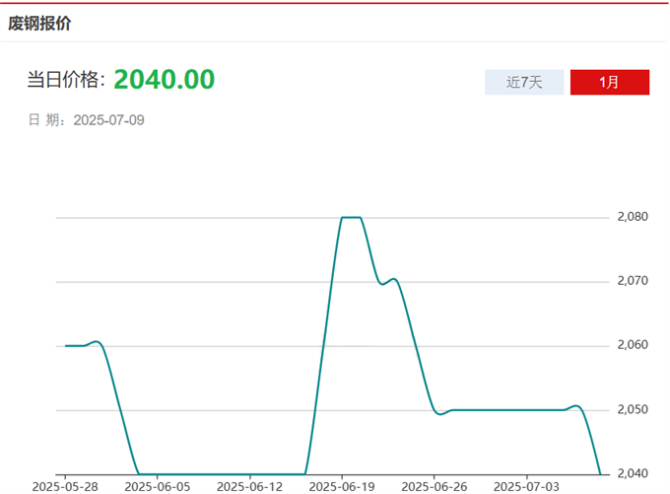Click the 2025-07-03 x-axis label
This screenshot has width=670, height=494.
coord(525,486)
